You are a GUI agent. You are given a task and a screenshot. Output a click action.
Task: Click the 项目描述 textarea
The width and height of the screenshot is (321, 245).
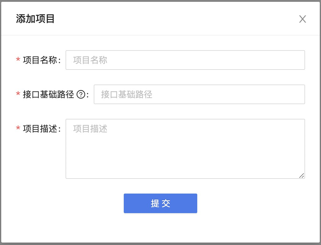click(x=185, y=147)
